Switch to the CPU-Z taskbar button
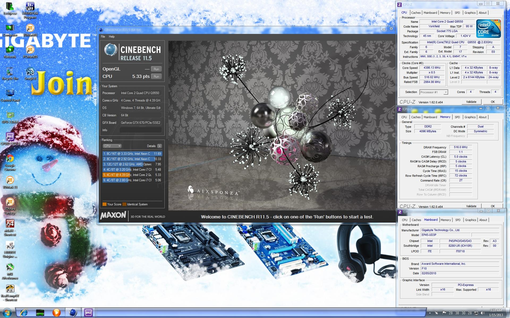 88,313
